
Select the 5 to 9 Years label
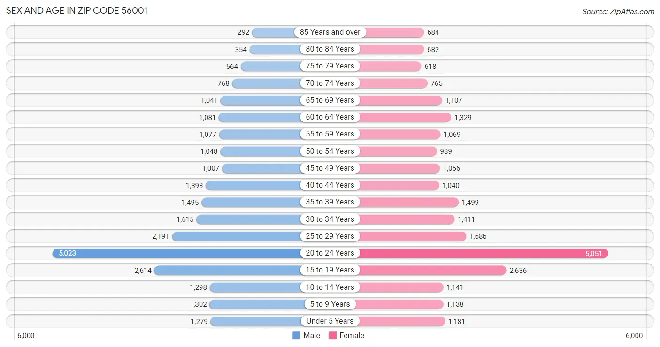pyautogui.click(x=330, y=304)
